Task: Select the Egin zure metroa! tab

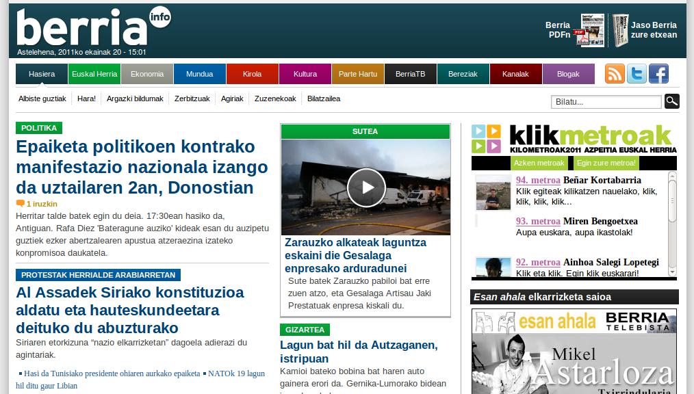Action: coord(606,163)
